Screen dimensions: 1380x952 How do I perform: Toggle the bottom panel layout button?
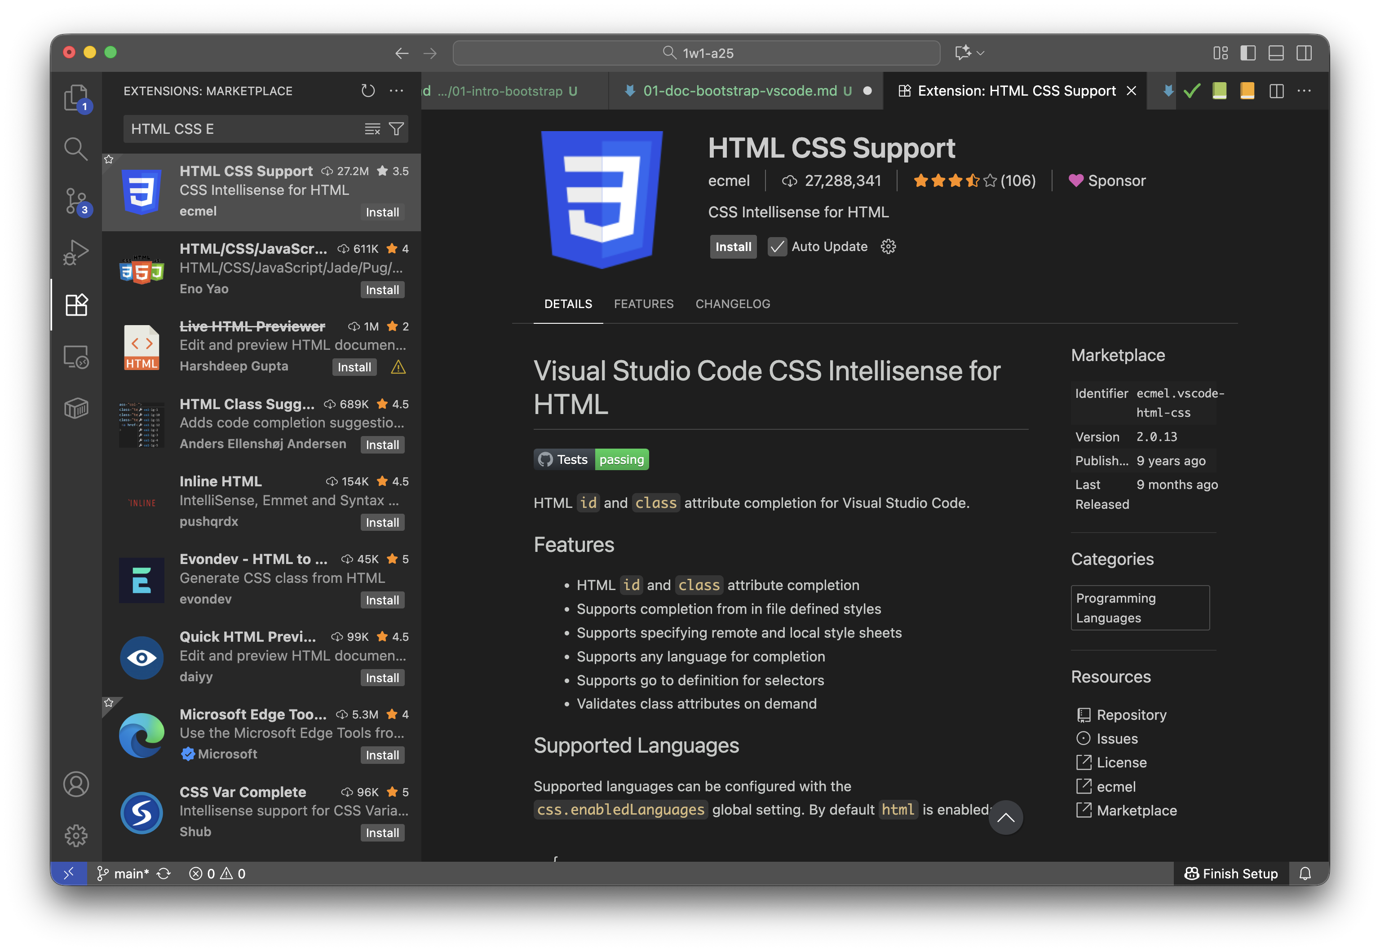click(1276, 53)
